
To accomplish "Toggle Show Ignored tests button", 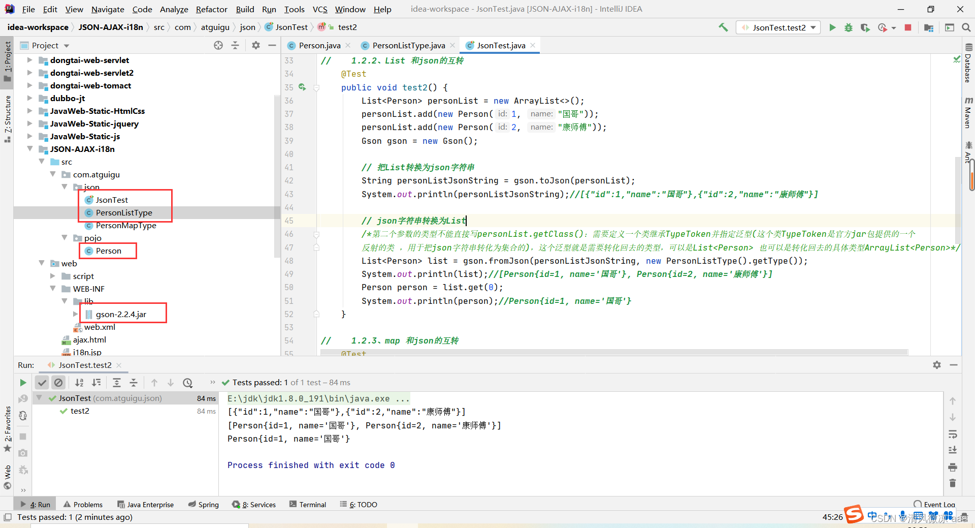I will (59, 383).
